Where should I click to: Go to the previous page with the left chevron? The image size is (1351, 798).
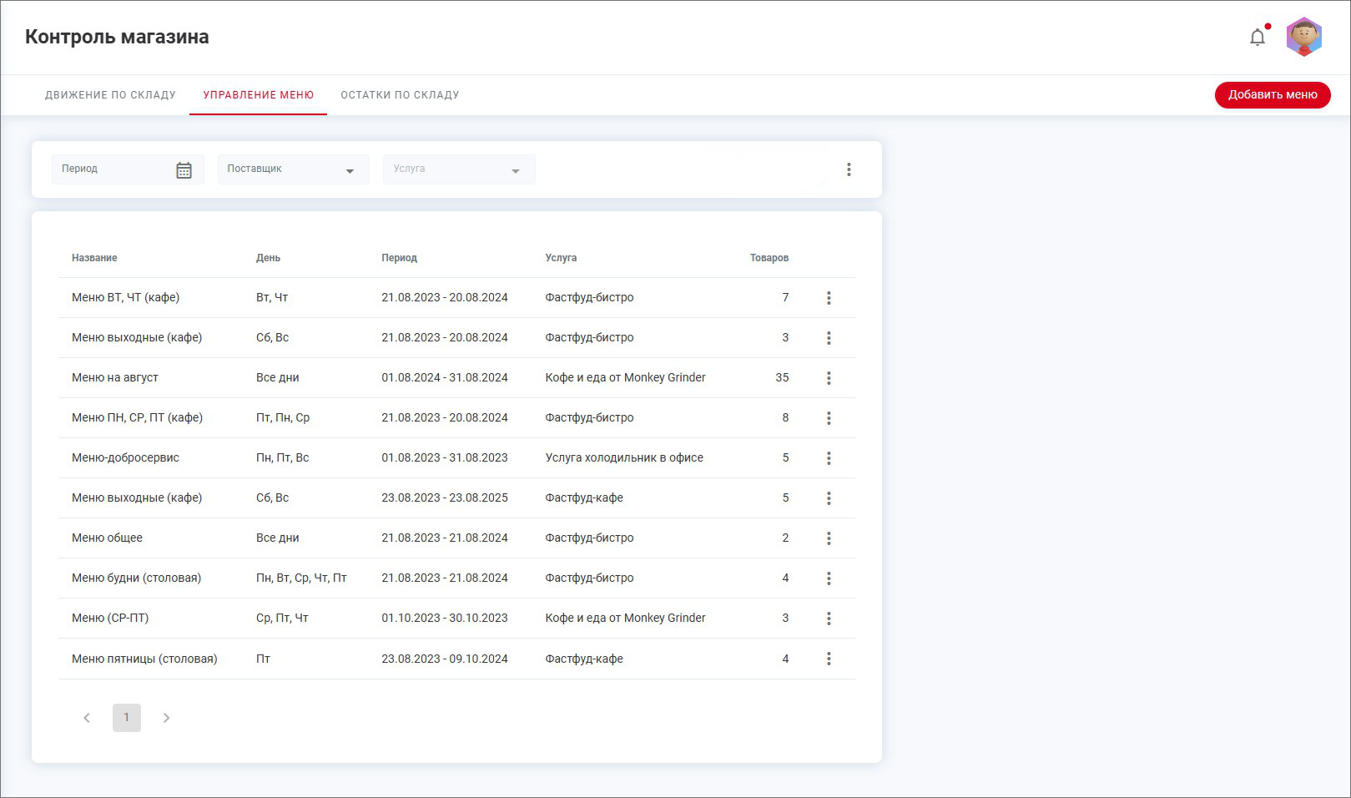87,718
